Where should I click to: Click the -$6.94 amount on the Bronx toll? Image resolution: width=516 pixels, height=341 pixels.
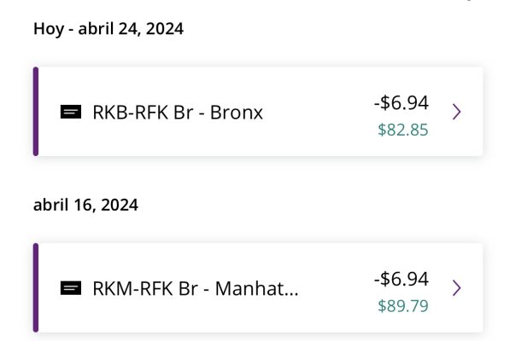coord(402,102)
